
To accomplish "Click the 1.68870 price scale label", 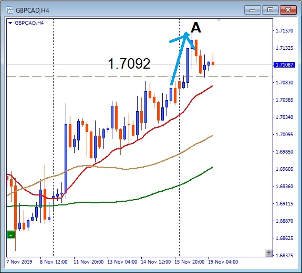I will pos(285,221).
